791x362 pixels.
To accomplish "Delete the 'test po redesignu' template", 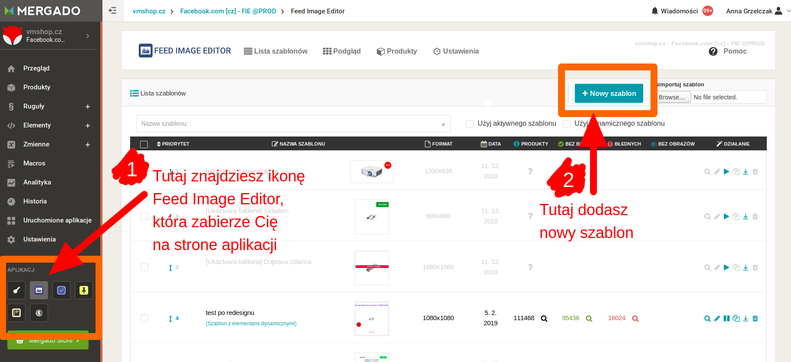I will tap(755, 318).
